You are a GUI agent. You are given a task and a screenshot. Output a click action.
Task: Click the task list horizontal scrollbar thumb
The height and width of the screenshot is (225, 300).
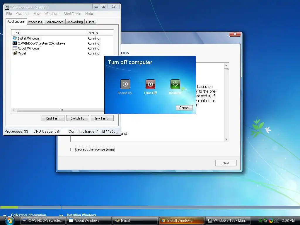(61, 110)
